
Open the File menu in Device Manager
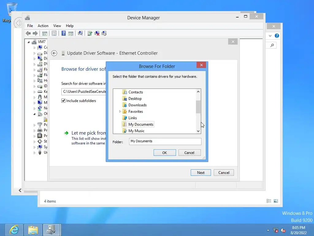[30, 26]
